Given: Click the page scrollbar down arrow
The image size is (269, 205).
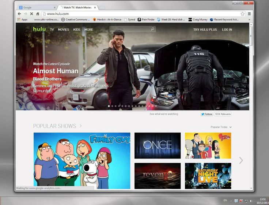Looking at the screenshot, I should [251, 188].
